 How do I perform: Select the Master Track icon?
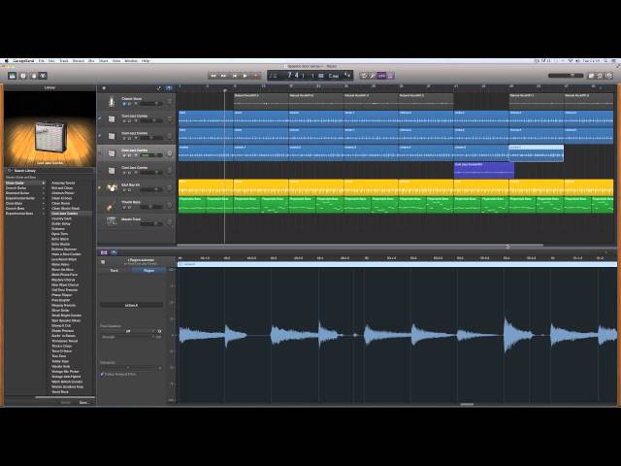pyautogui.click(x=113, y=222)
